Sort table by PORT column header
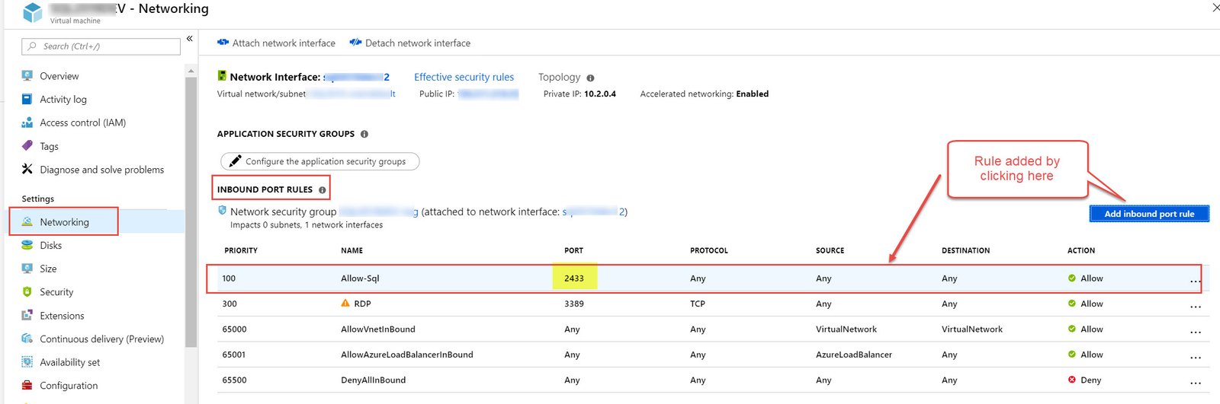Viewport: 1220px width, 404px height. click(573, 250)
